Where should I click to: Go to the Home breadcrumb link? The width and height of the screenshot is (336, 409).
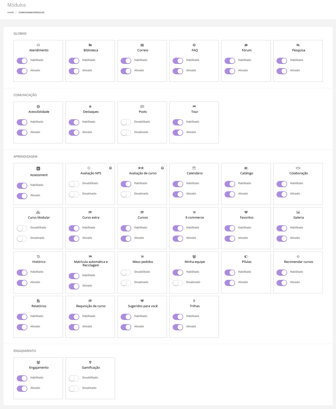point(10,13)
